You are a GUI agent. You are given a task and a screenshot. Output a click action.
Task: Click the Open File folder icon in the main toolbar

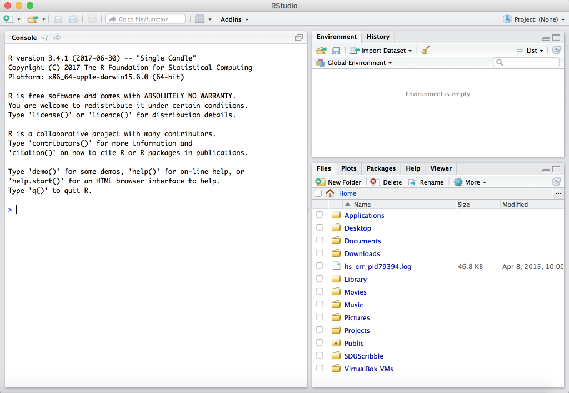click(x=33, y=19)
